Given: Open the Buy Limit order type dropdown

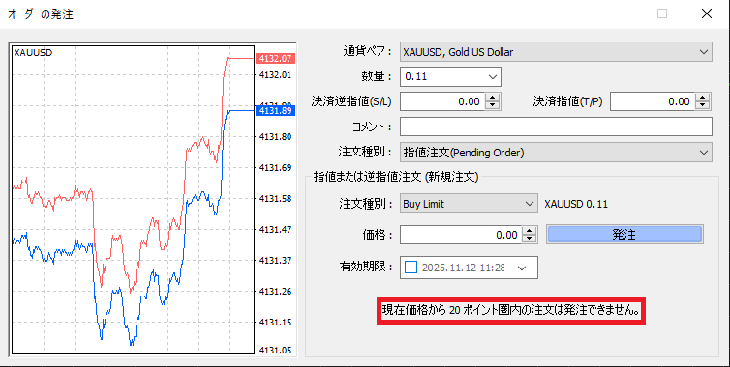Looking at the screenshot, I should (x=469, y=204).
